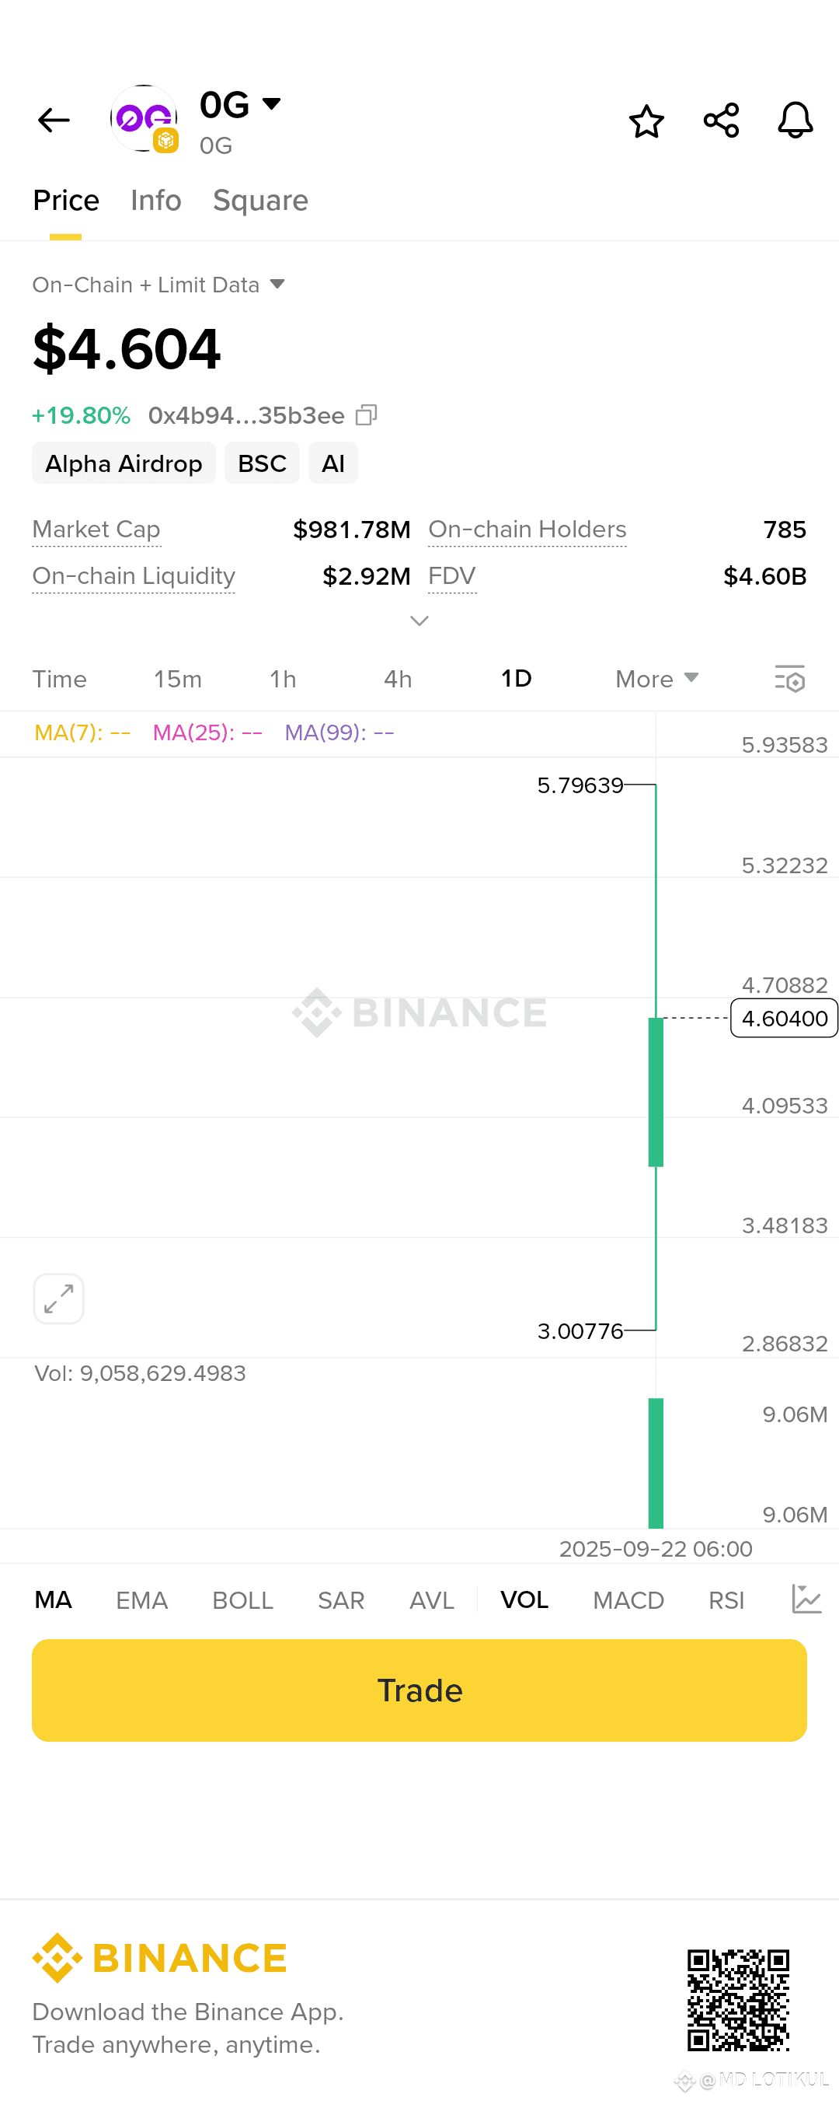Select the 4h timeframe
Screen dimensions: 839x2101
click(398, 679)
